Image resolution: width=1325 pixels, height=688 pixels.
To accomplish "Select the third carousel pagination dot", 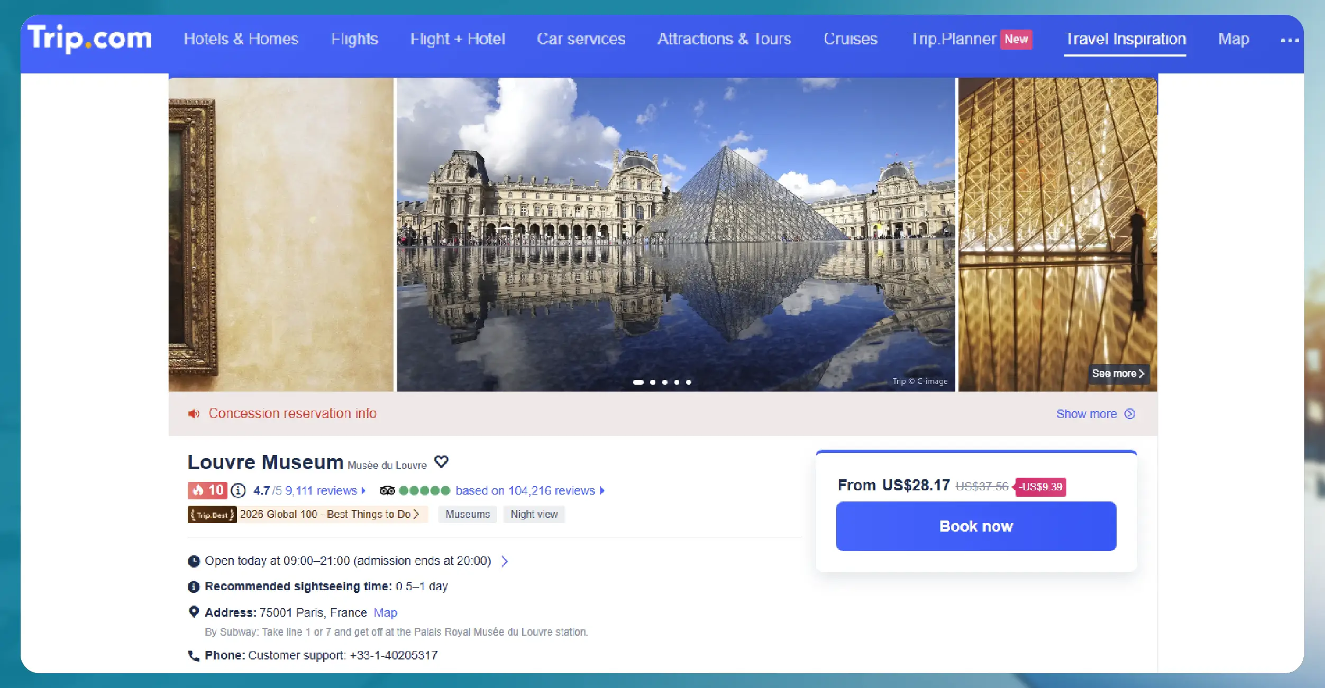I will tap(665, 382).
